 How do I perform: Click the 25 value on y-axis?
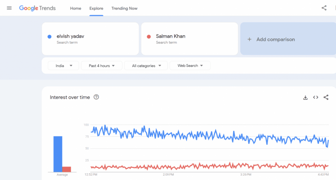click(87, 160)
